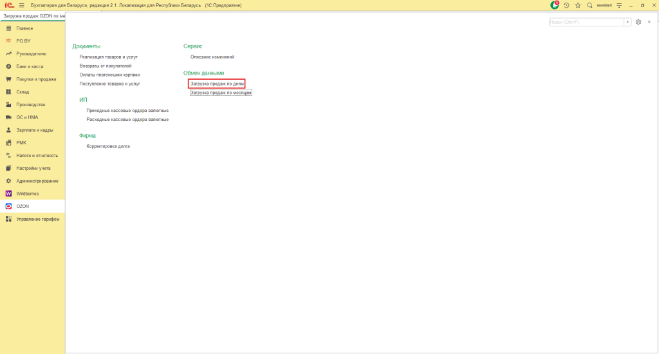Select the Управление тарифом menu label
The height and width of the screenshot is (354, 659).
pyautogui.click(x=38, y=219)
